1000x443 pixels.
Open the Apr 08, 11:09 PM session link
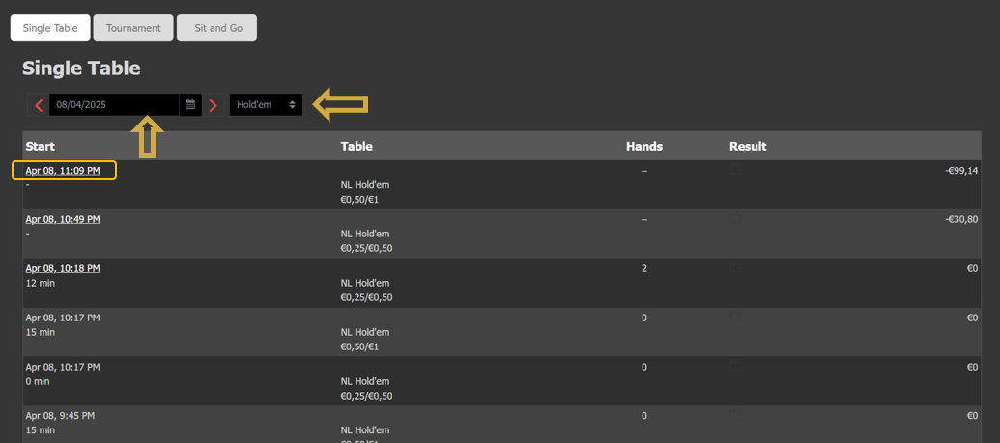click(x=63, y=170)
